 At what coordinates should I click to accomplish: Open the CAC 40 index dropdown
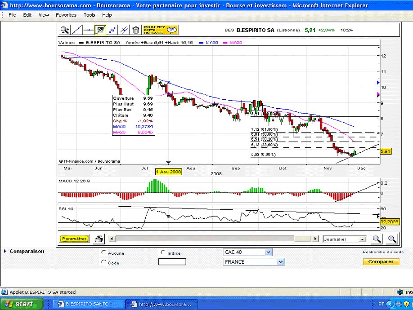tap(247, 252)
